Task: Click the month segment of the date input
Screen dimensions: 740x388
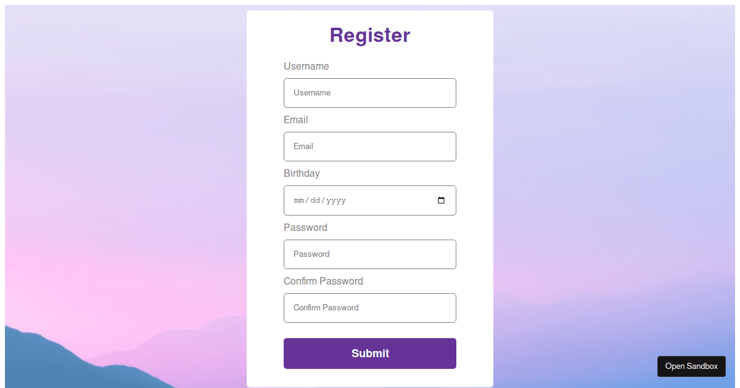Action: (x=298, y=200)
